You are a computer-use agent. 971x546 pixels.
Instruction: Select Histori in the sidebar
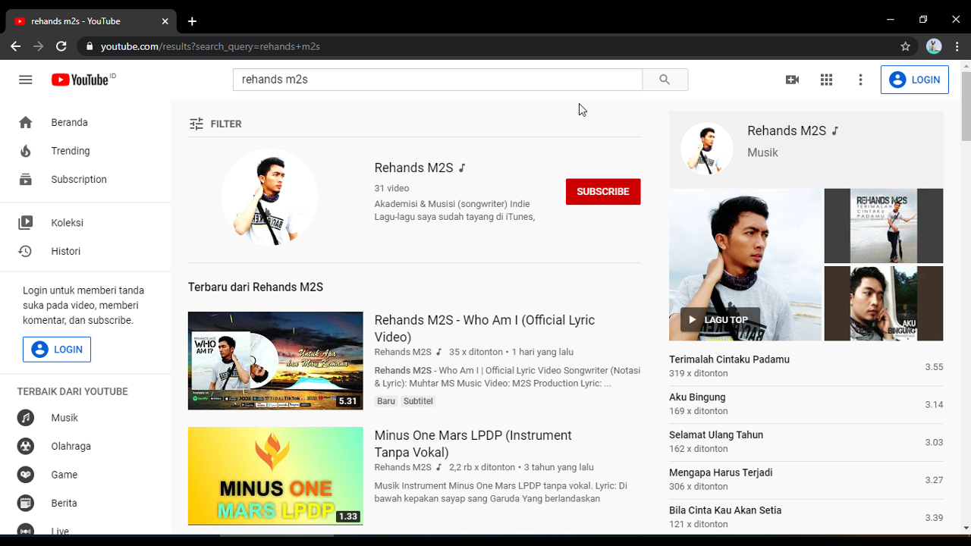pos(86,251)
